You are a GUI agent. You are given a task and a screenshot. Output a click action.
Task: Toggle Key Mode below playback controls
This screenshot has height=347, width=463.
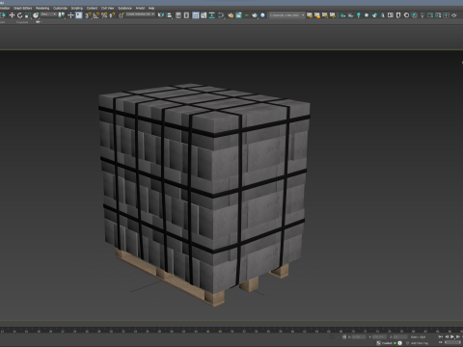click(441, 342)
